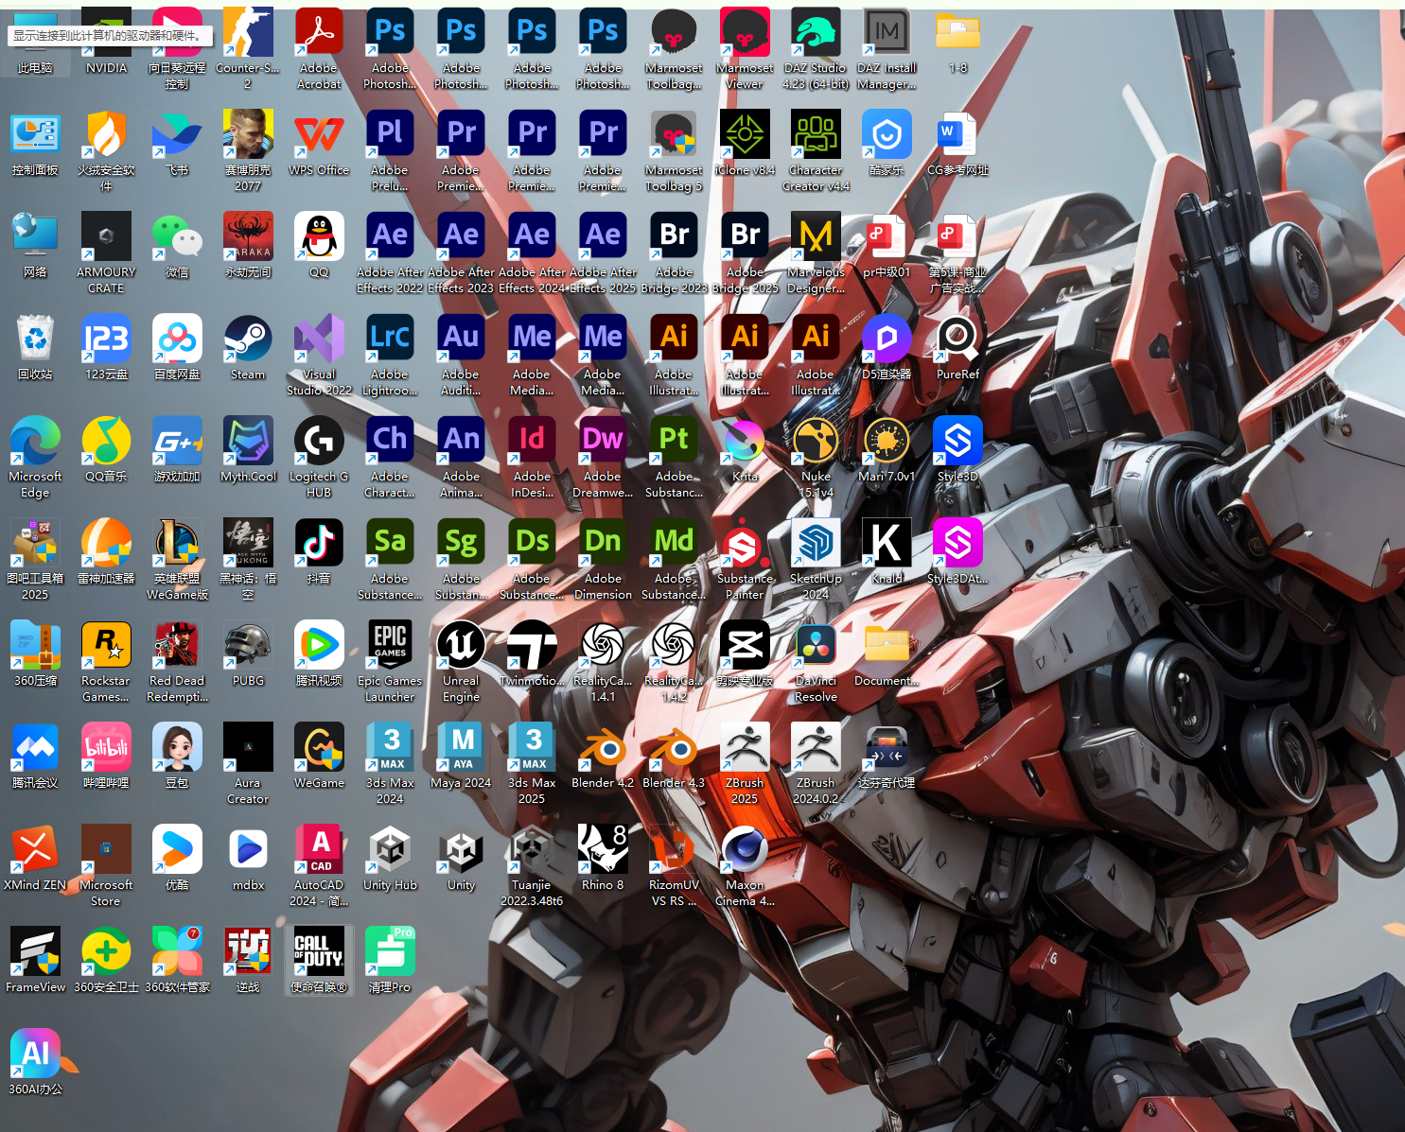Select the ZBrush 2025 icon
Screen dimensions: 1405x1132
pyautogui.click(x=745, y=764)
